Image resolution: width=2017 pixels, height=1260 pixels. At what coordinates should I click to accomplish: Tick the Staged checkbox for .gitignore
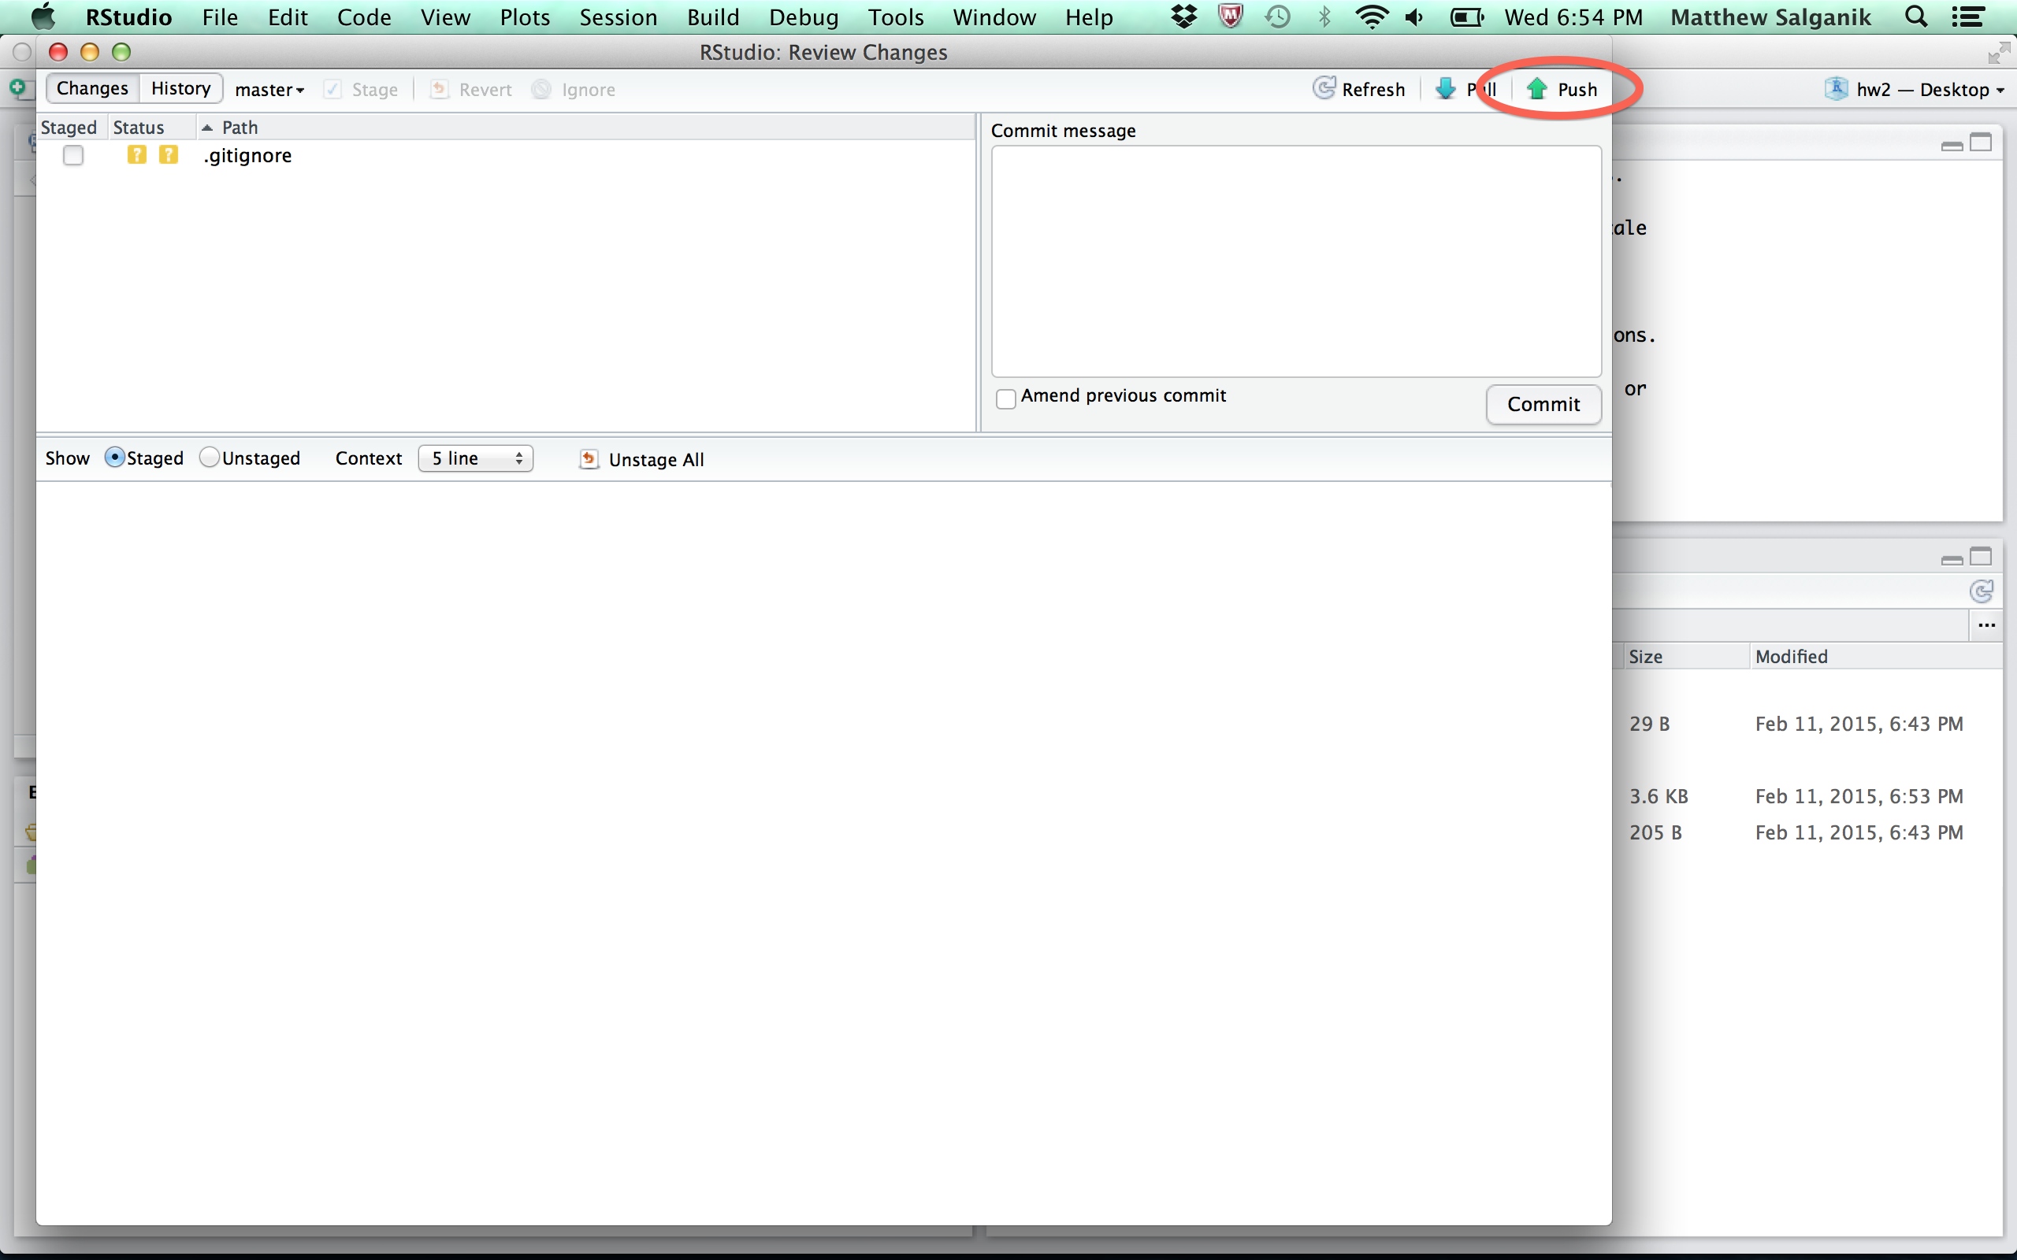[73, 156]
